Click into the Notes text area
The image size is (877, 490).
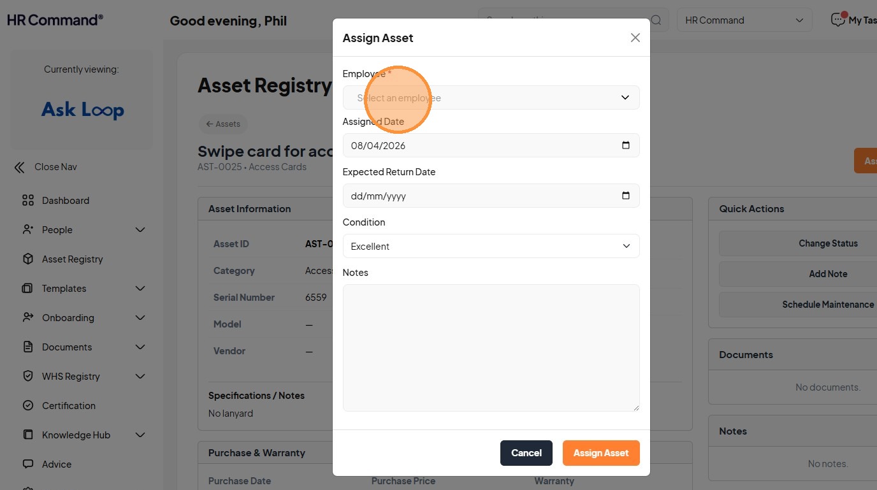491,347
